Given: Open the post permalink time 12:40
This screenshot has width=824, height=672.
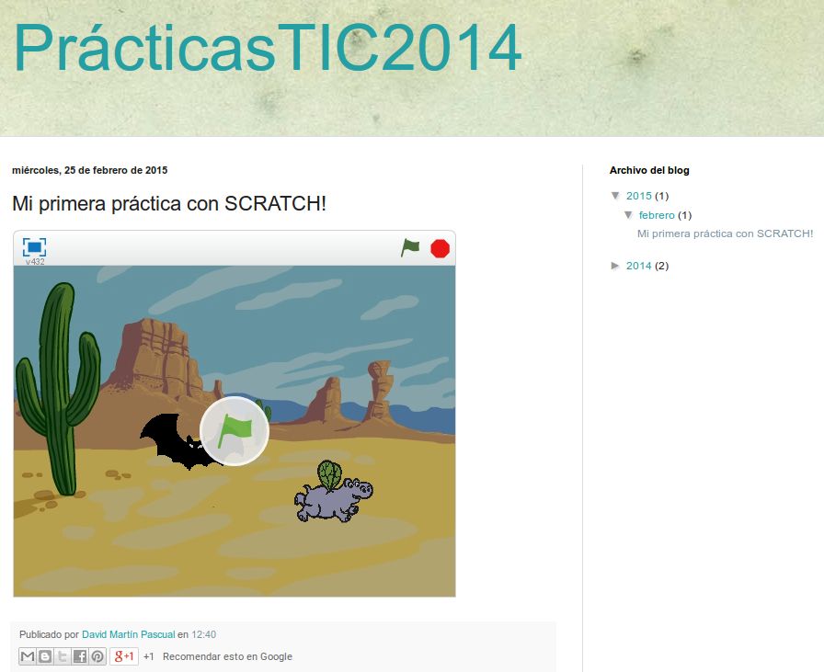Looking at the screenshot, I should coord(203,634).
